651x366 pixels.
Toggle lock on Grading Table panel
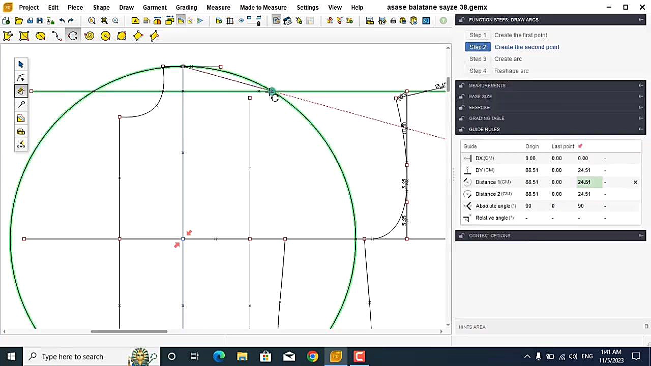[x=461, y=118]
